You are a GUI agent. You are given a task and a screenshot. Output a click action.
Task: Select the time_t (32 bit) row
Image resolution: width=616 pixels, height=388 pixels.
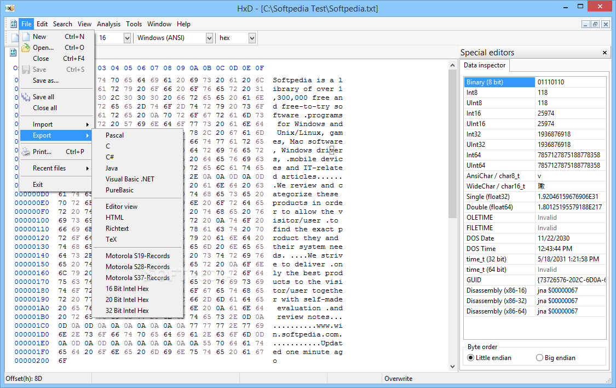coord(534,259)
